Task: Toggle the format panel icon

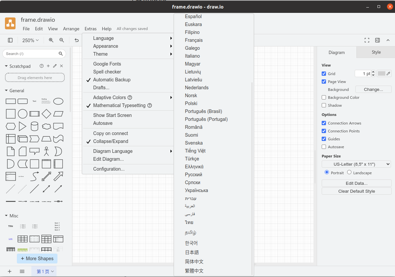Action: [377, 40]
